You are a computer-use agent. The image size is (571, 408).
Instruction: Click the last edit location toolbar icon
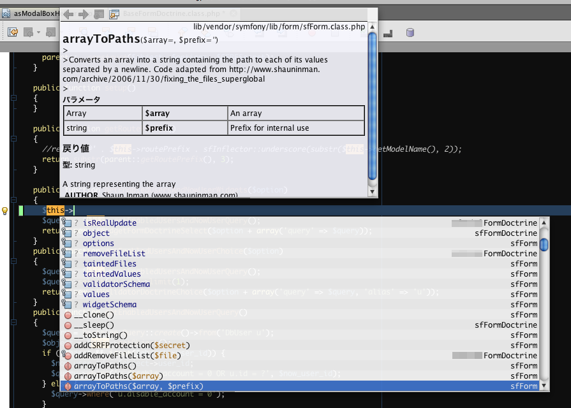13,31
